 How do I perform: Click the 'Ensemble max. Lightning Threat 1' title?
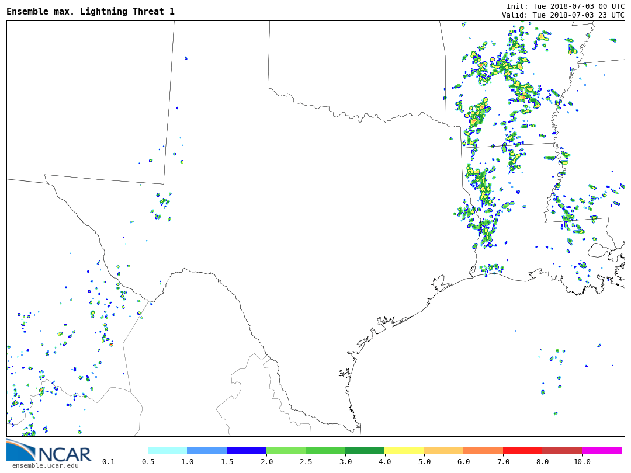tap(91, 12)
